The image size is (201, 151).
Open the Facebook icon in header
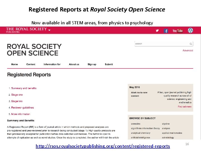[166, 31]
